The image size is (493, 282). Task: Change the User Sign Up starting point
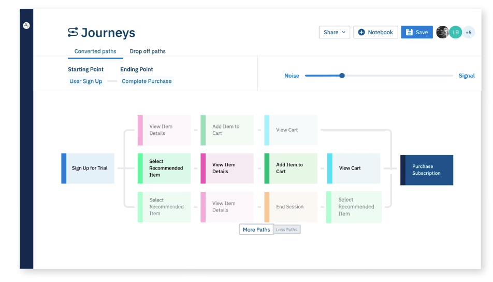click(x=86, y=81)
